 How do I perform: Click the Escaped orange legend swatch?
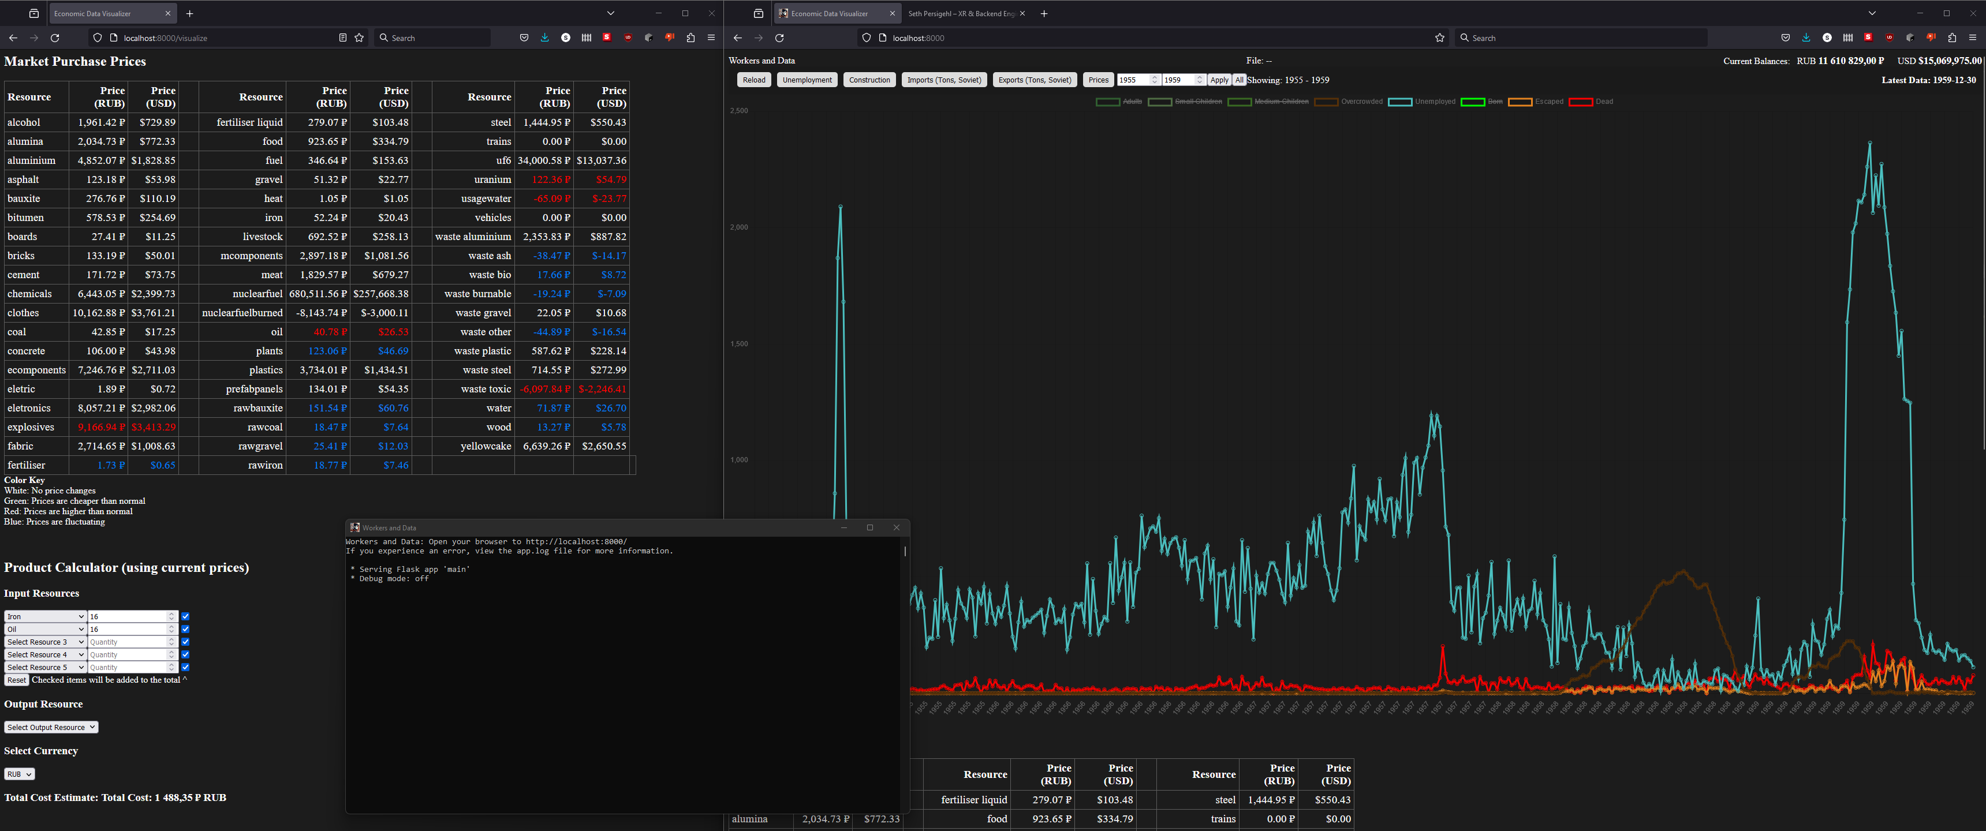tap(1520, 102)
